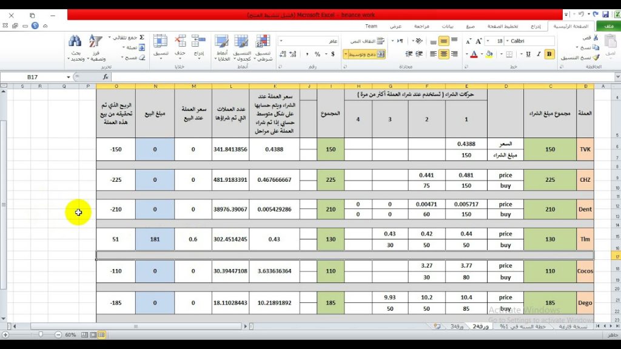621x349 pixels.
Task: Click the zoom out minus button
Action: pos(58,334)
